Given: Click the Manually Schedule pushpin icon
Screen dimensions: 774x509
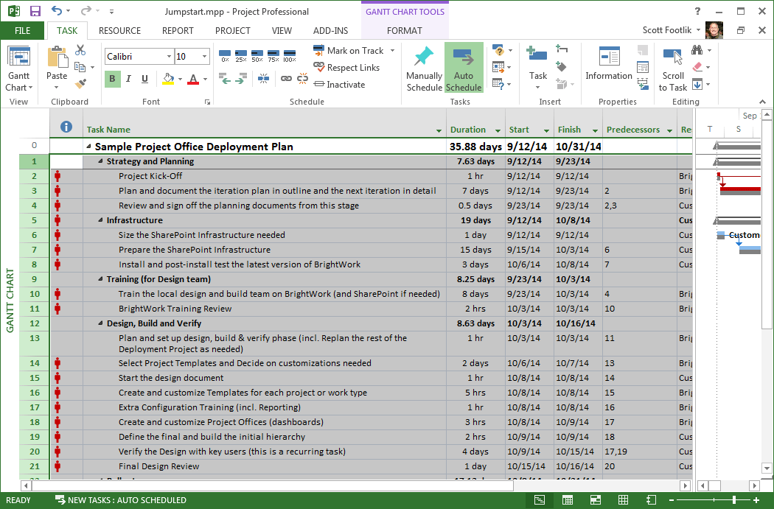Looking at the screenshot, I should 424,58.
